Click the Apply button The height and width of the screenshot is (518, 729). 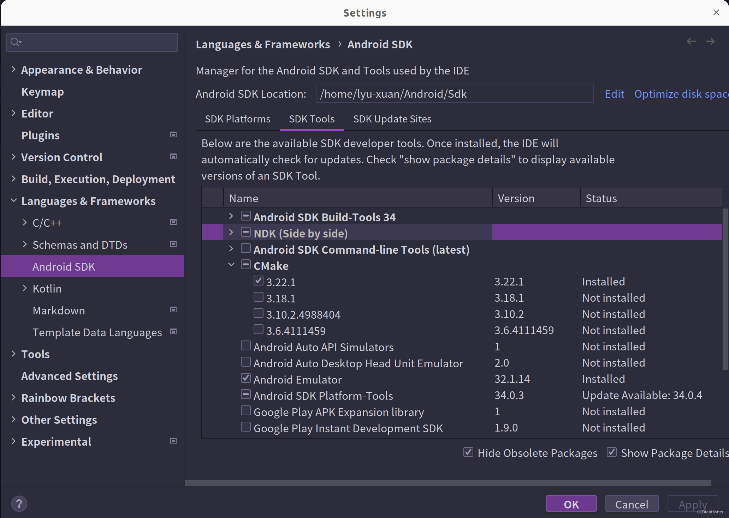point(693,504)
